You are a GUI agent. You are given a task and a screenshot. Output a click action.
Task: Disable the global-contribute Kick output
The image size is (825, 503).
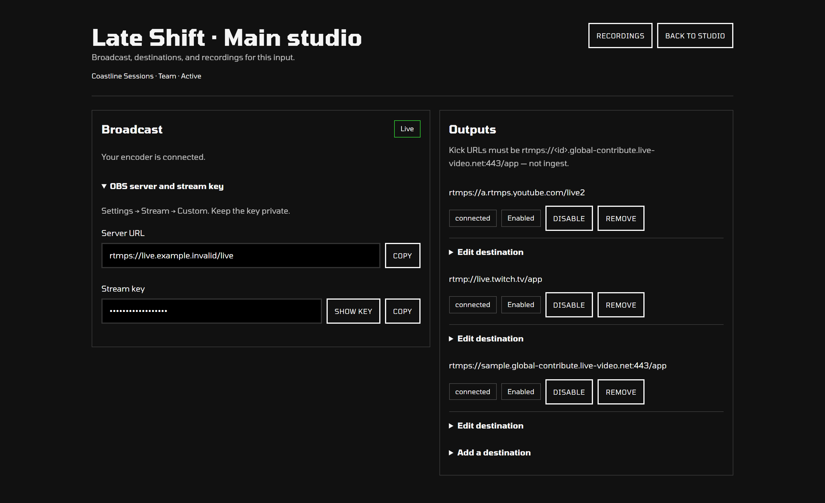click(x=569, y=392)
